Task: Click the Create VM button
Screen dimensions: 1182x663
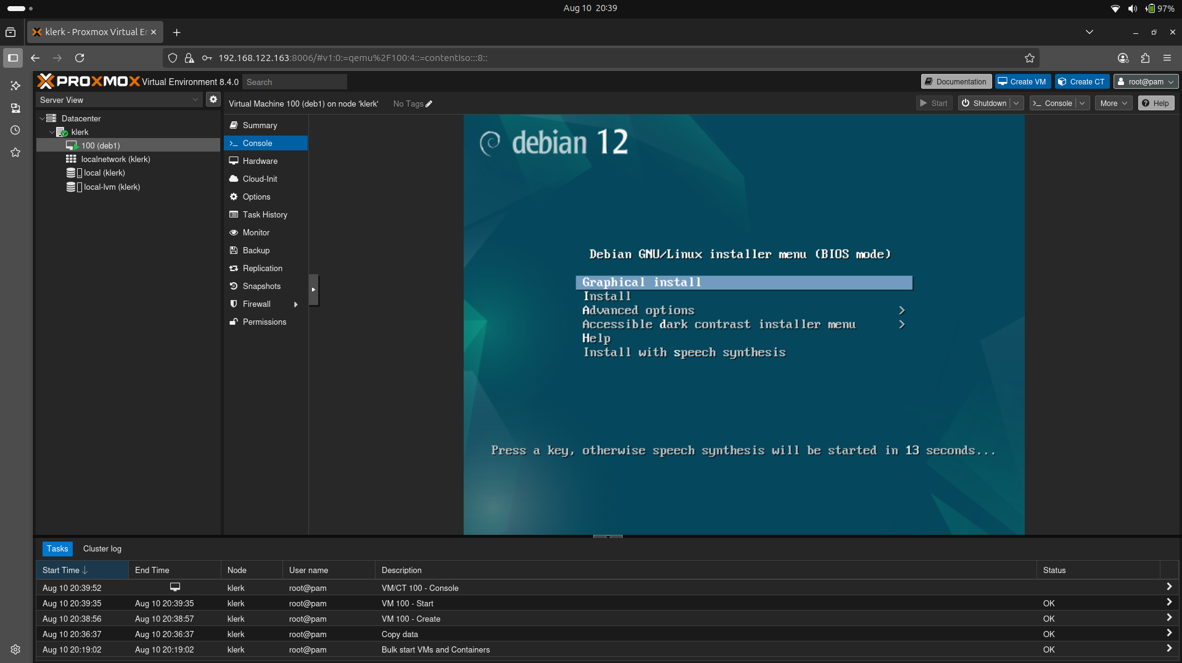Action: click(x=1022, y=81)
